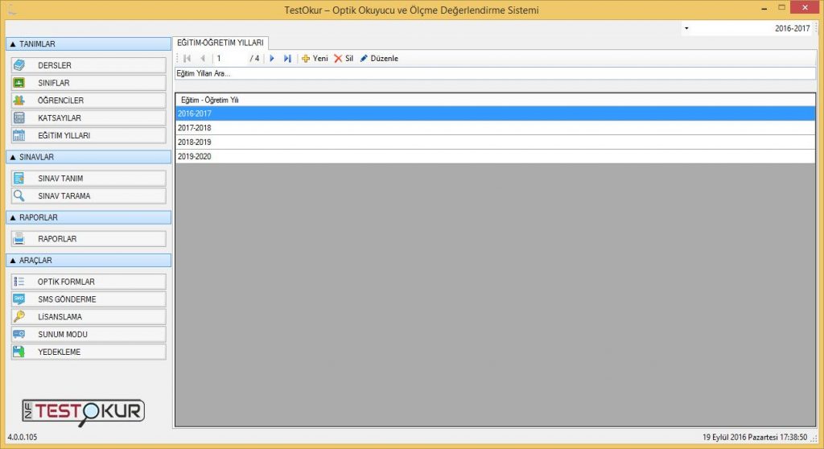The height and width of the screenshot is (449, 824).
Task: Open SINIFLAR from the sidebar
Action: click(x=89, y=83)
